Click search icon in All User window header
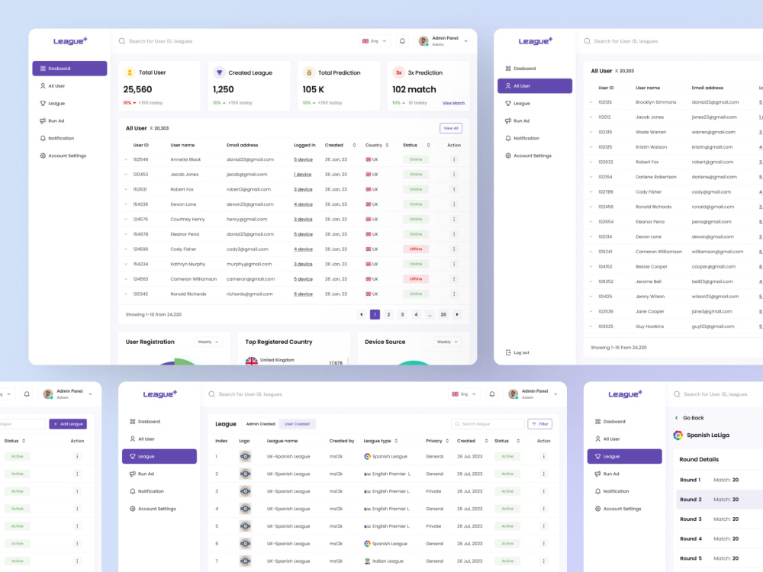This screenshot has width=763, height=572. pyautogui.click(x=588, y=41)
